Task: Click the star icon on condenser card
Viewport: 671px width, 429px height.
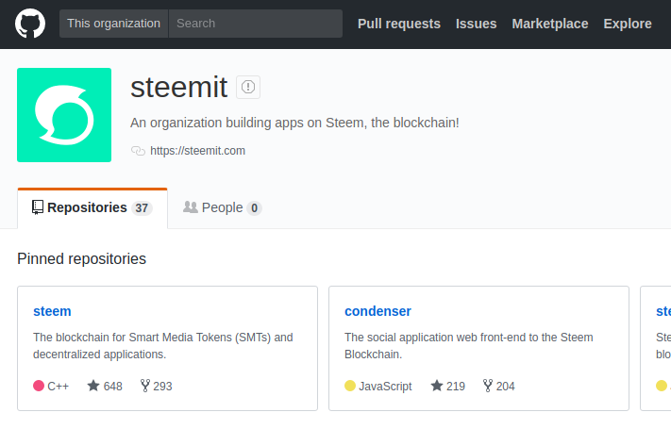Action: point(437,386)
